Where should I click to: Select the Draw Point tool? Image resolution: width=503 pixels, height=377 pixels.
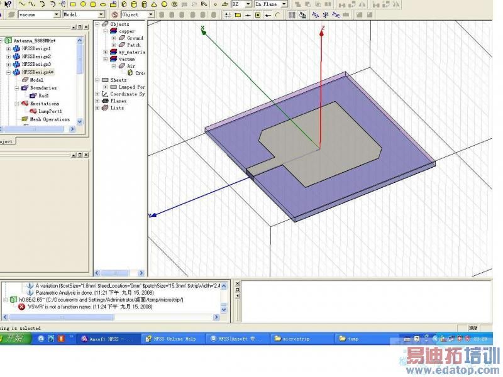[x=215, y=4]
